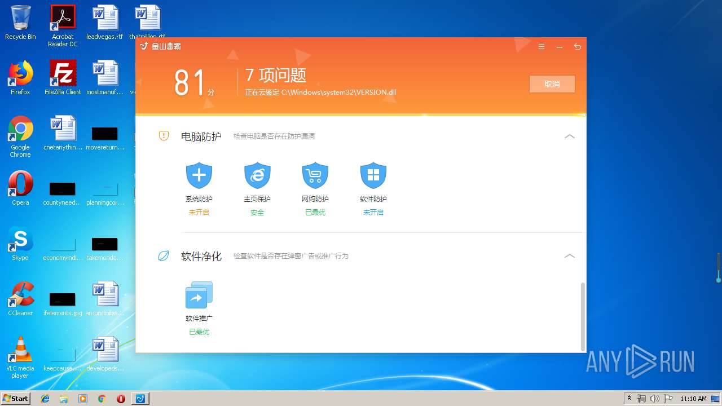
Task: Click the 7 项问题 heading
Action: coord(275,75)
